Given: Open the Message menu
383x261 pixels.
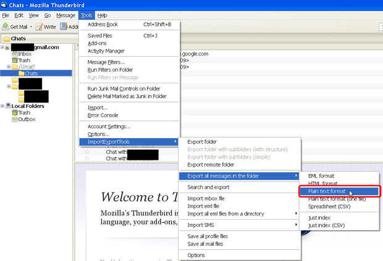Looking at the screenshot, I should (x=65, y=15).
